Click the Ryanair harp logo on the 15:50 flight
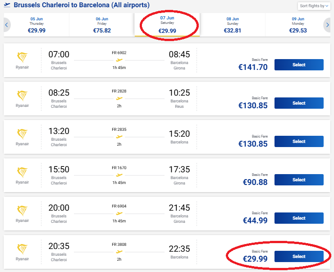334x272 pixels. click(x=22, y=173)
